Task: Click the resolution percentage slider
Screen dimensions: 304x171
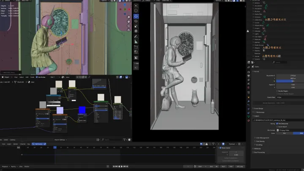Action: [290, 81]
